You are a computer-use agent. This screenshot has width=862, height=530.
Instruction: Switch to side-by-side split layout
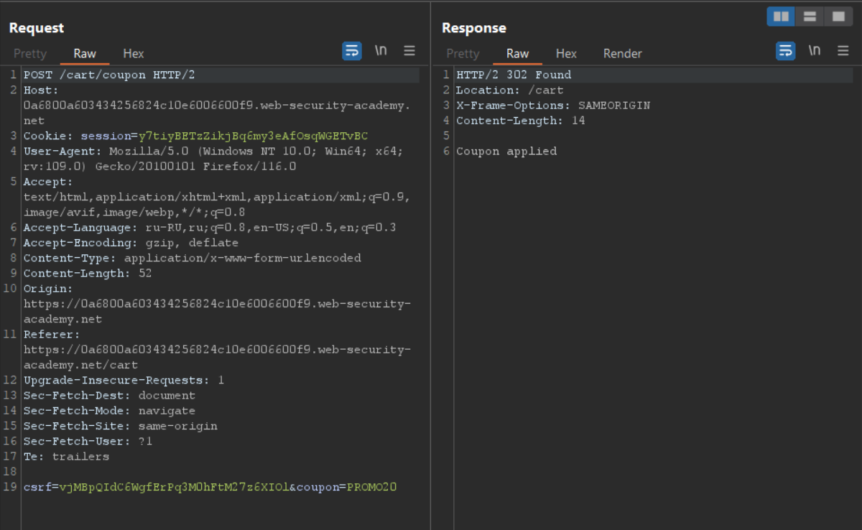(x=781, y=17)
